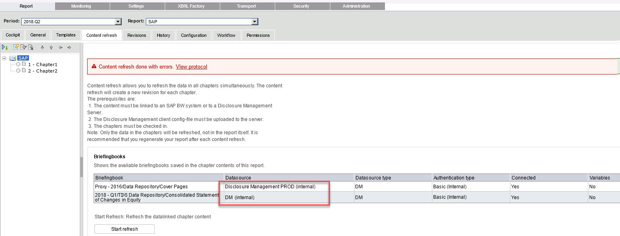Click the edit chapter pencil icon

point(23,47)
